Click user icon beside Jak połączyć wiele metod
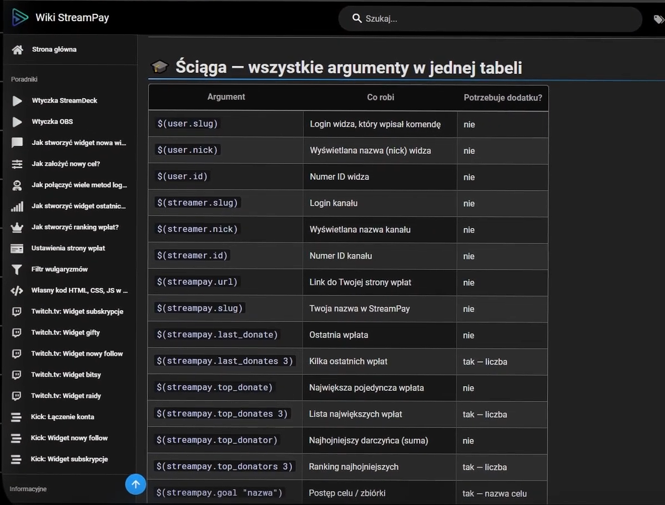665x505 pixels. (17, 185)
